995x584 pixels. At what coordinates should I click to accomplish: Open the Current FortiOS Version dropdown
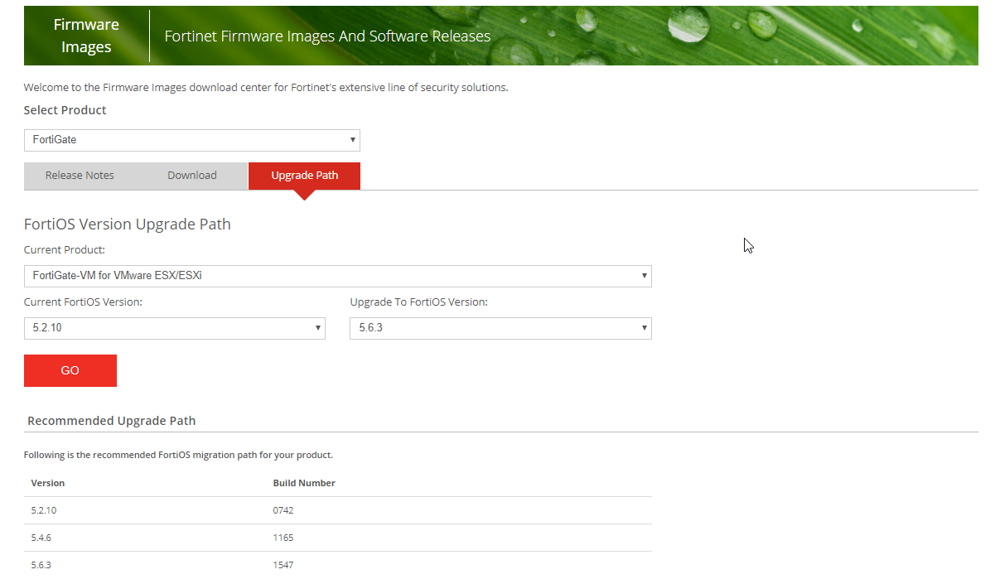click(174, 328)
